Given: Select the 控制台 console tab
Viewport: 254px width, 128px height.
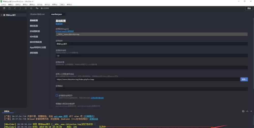Looking at the screenshot, I should (7, 111).
